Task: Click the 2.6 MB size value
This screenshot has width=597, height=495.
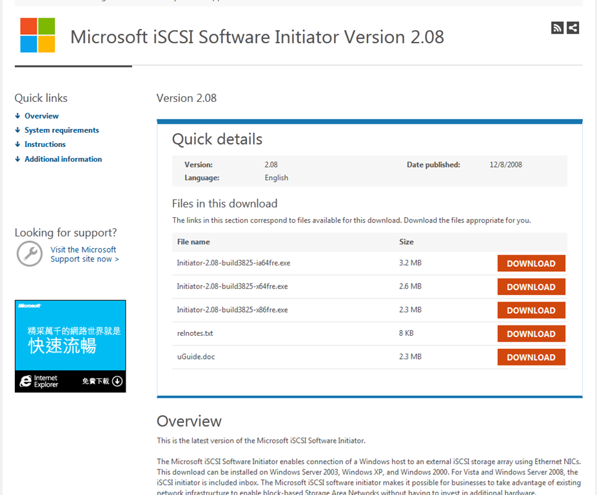Action: coord(410,286)
